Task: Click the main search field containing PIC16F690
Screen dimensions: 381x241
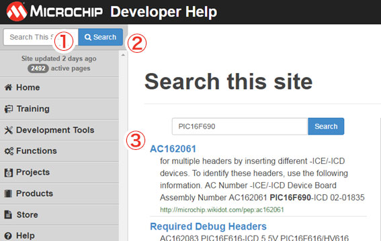Action: pyautogui.click(x=240, y=127)
